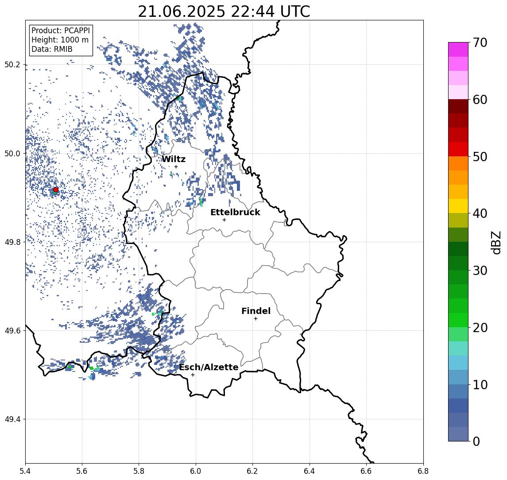This screenshot has height=480, width=507.
Task: Pick the orange swatch just below 50 dBZ
Action: pyautogui.click(x=458, y=164)
